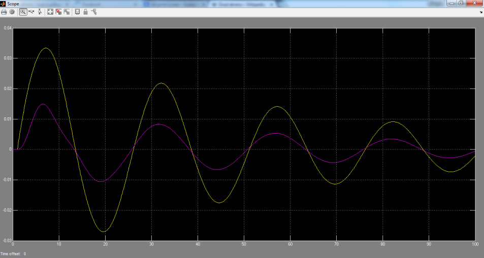The height and width of the screenshot is (258, 484).
Task: Select the Zoom X-axis tool
Action: coord(31,12)
